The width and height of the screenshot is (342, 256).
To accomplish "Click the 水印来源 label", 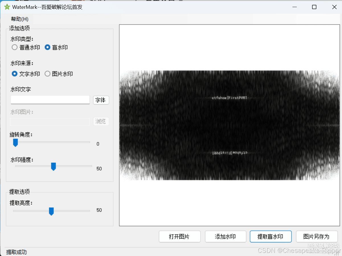I will (x=22, y=63).
